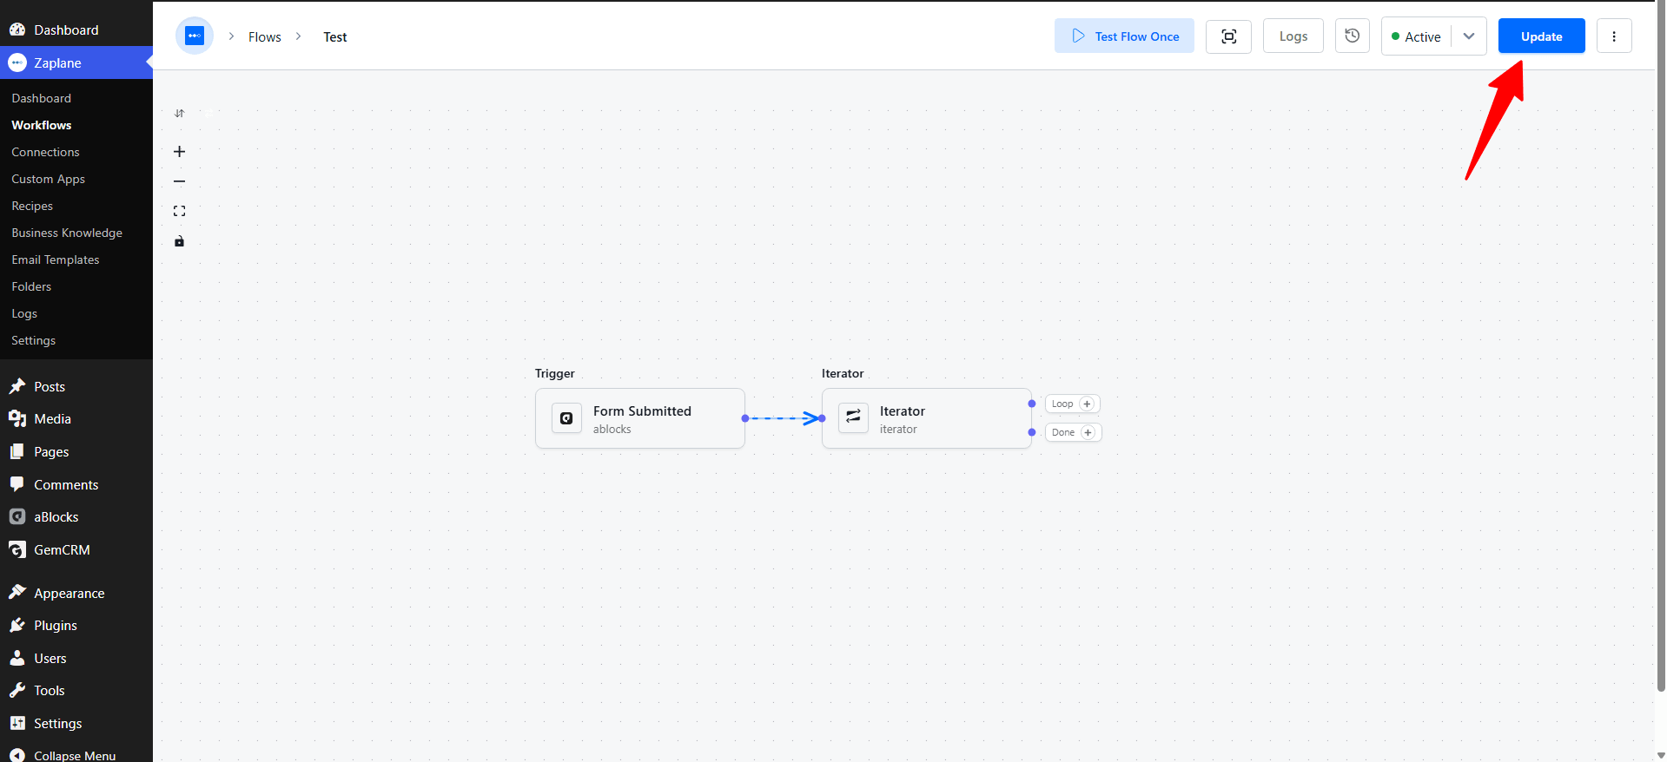
Task: Open Recipes submenu item
Action: [x=76, y=206]
